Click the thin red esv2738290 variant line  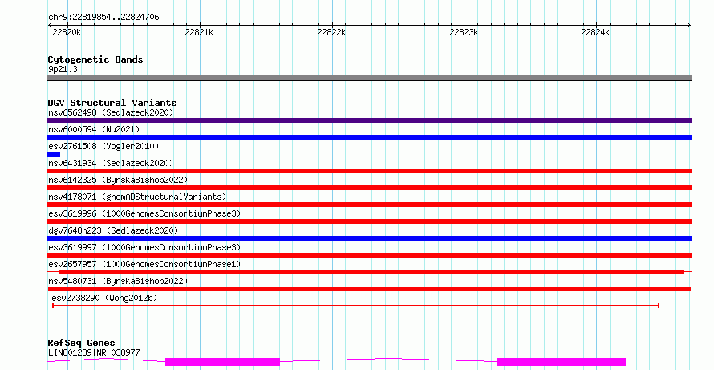pos(355,306)
